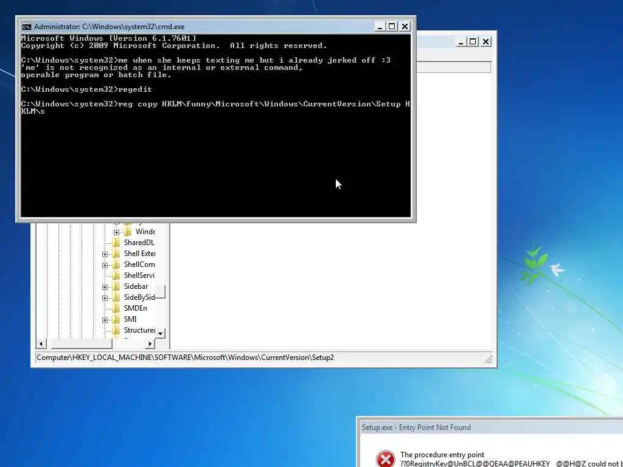The image size is (623, 467).
Task: Click the Setup.exe Entry Point Not Found title
Action: 416,427
